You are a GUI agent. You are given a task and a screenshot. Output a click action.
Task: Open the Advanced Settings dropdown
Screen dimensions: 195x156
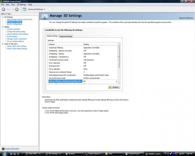click(44, 9)
